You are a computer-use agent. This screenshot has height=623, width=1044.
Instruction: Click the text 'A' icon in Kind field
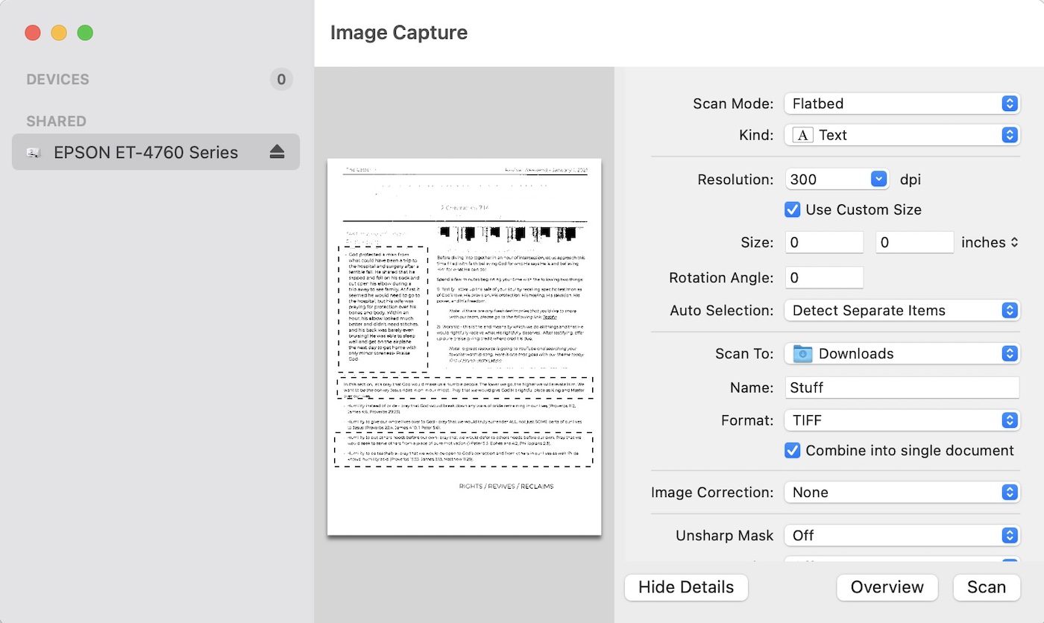pos(802,135)
